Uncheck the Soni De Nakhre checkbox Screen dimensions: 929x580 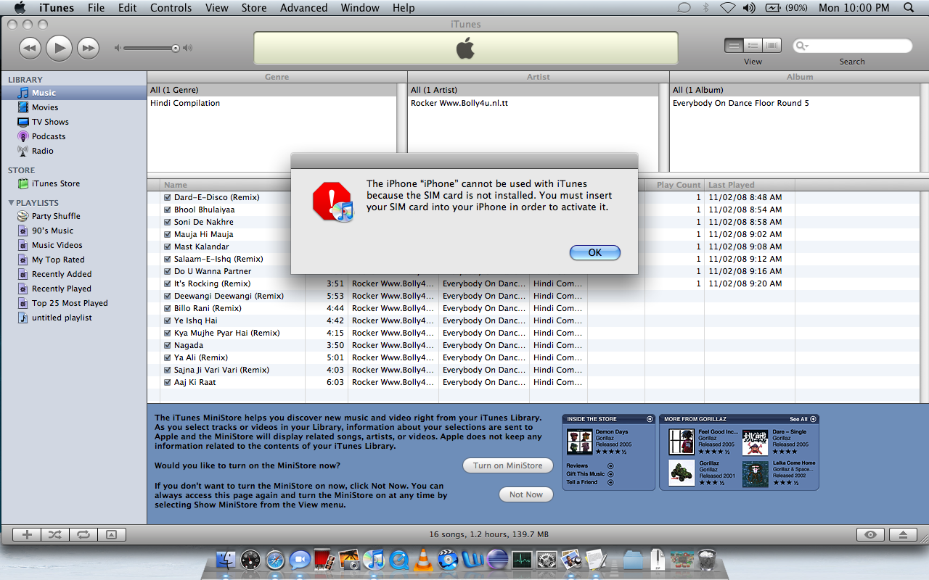pyautogui.click(x=168, y=222)
